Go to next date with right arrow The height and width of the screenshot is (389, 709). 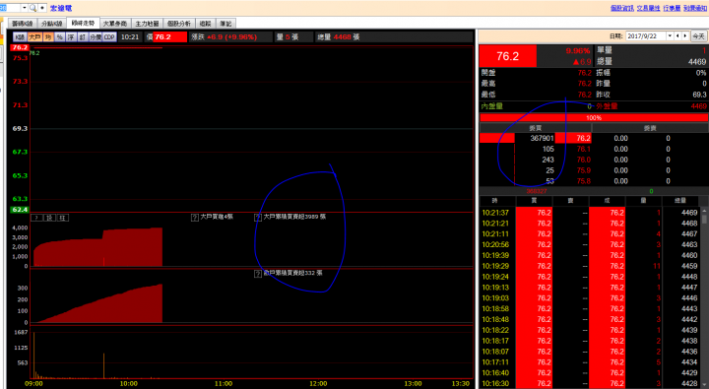(685, 36)
